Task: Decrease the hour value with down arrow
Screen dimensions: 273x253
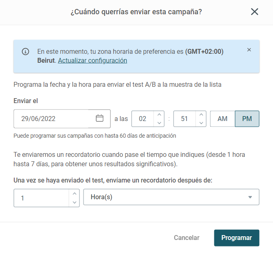Action: tap(159, 123)
